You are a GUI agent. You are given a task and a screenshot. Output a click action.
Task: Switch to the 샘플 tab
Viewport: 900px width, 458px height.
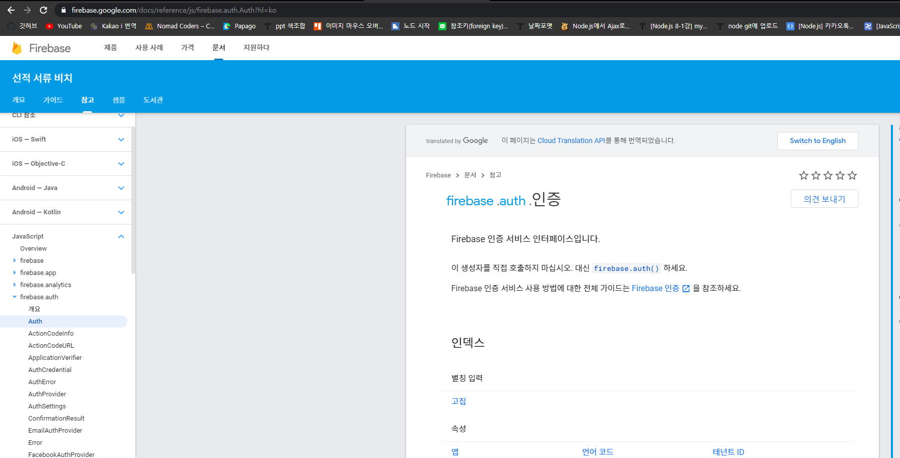[x=119, y=100]
